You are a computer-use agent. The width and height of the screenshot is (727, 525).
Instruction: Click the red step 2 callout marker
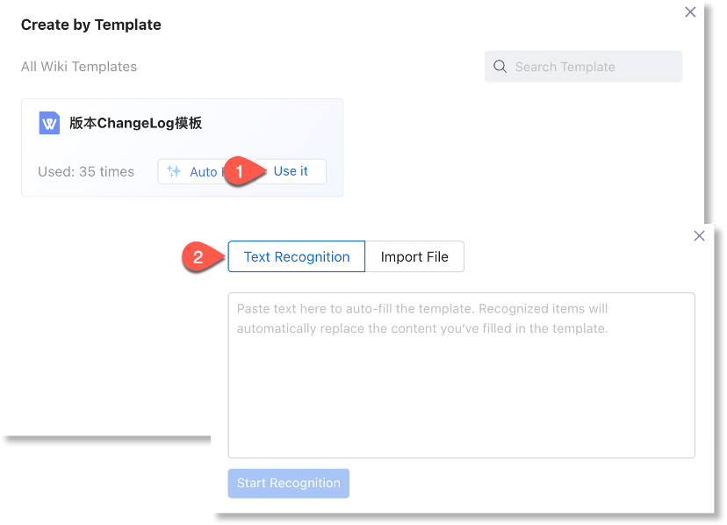198,257
